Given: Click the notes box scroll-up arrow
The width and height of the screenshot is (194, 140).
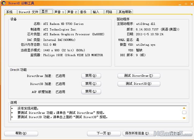Looking at the screenshot, I should click(x=184, y=108).
